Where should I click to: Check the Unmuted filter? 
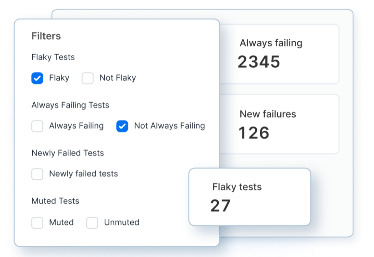(92, 223)
